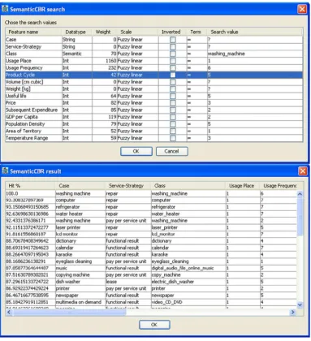Select the 'Area of Territory' feature row
The width and height of the screenshot is (311, 341).
(x=154, y=131)
